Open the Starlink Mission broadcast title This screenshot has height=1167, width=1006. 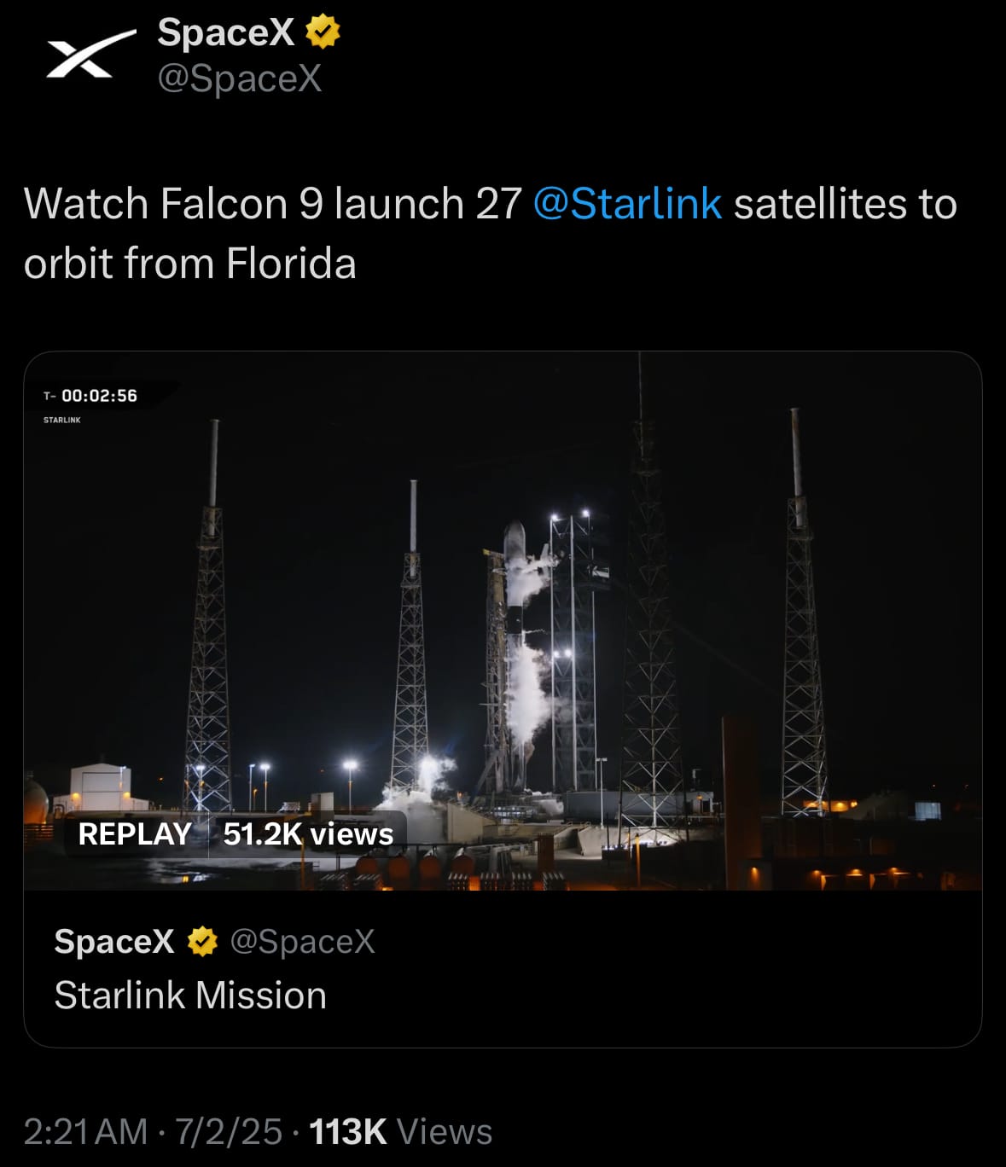(x=190, y=995)
